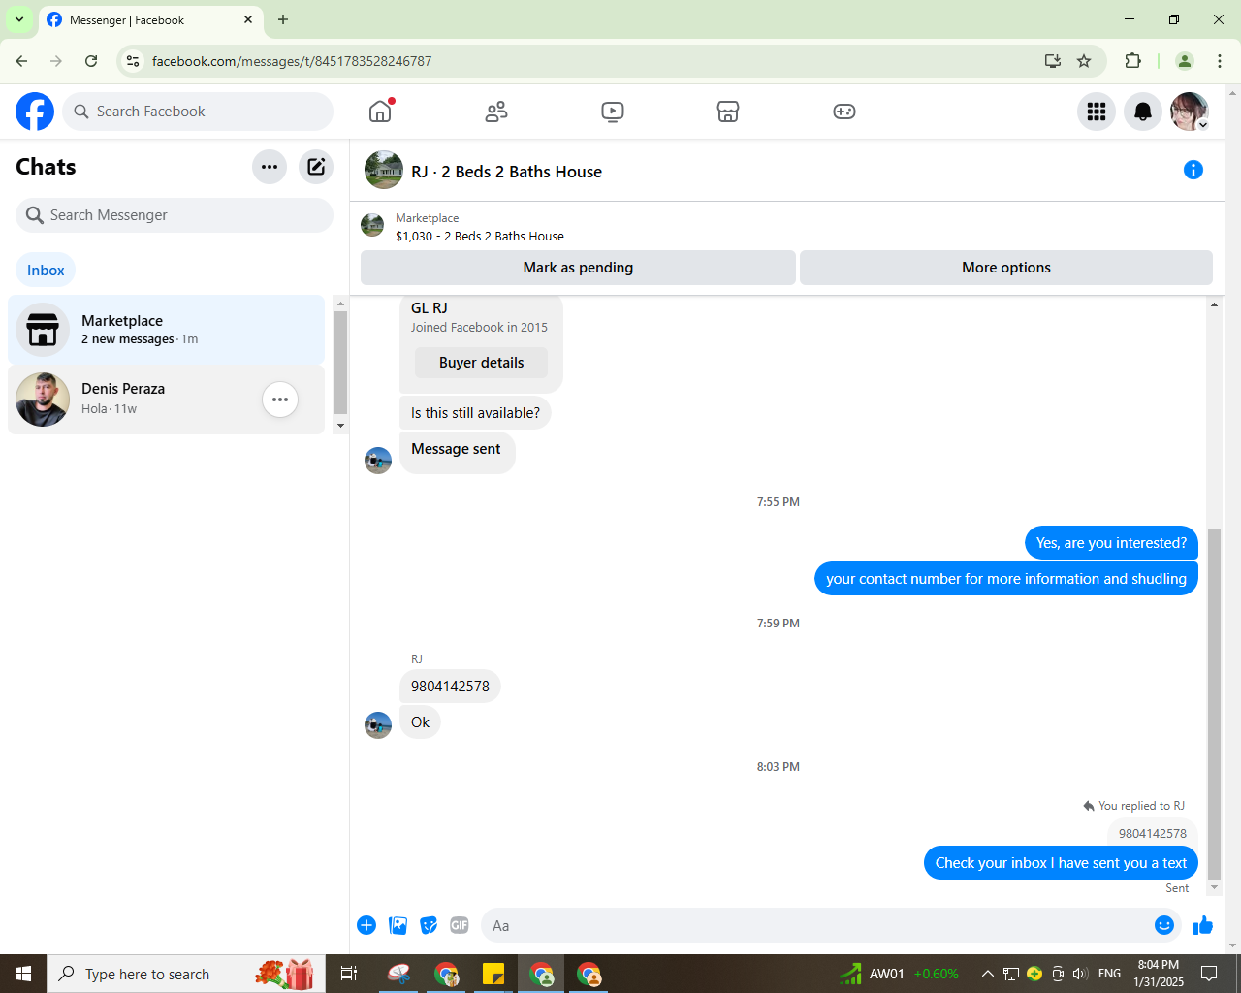Open the emoji picker in message box
The height and width of the screenshot is (993, 1241).
[1164, 925]
